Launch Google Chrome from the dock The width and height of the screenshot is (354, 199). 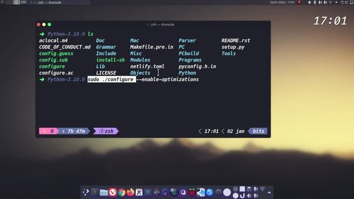(122, 192)
